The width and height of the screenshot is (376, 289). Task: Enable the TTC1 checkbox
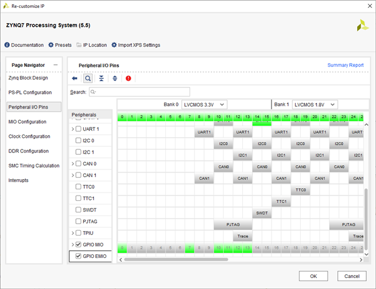pos(78,198)
